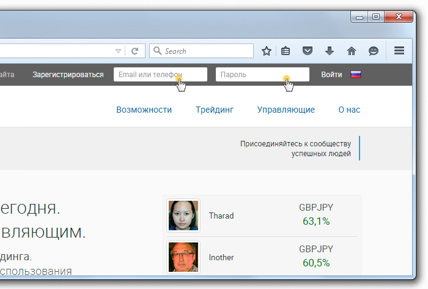
Task: Open the Трейдинг menu item
Action: click(x=215, y=110)
